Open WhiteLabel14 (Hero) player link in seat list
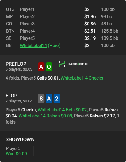The width and height of the screenshot is (126, 162). click(x=40, y=45)
